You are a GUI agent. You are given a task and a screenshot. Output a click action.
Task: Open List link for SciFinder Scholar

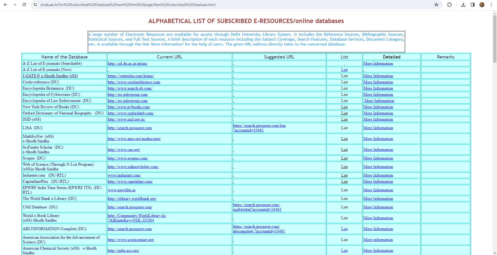click(344, 150)
